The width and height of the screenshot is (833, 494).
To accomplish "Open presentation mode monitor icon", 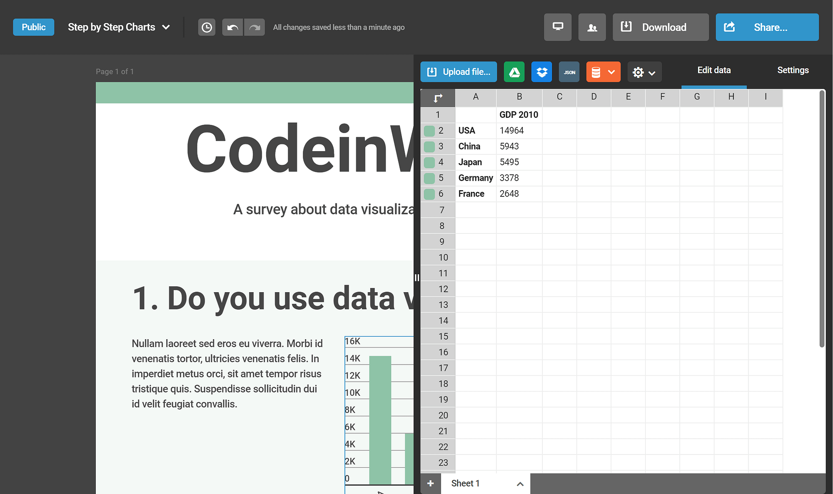I will click(558, 27).
